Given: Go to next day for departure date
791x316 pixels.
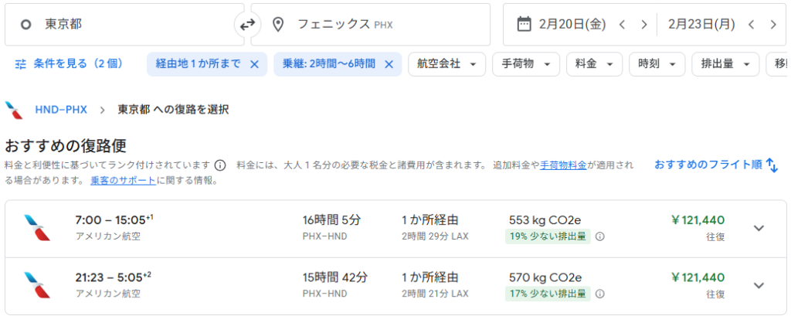Looking at the screenshot, I should tap(643, 25).
